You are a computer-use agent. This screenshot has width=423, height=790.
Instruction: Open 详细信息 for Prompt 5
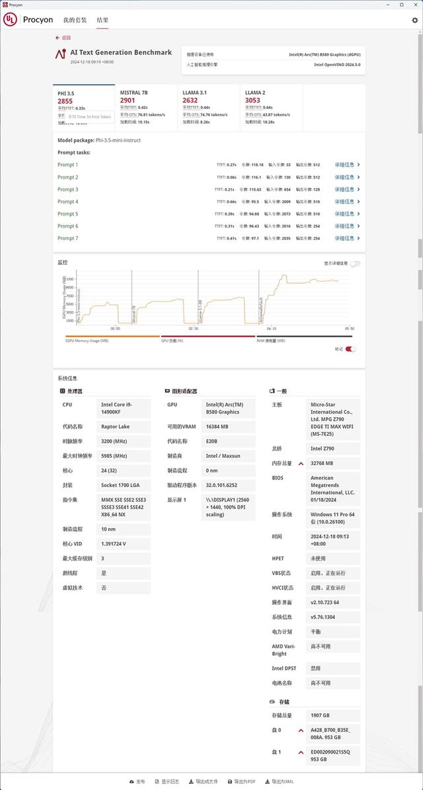[x=348, y=214]
